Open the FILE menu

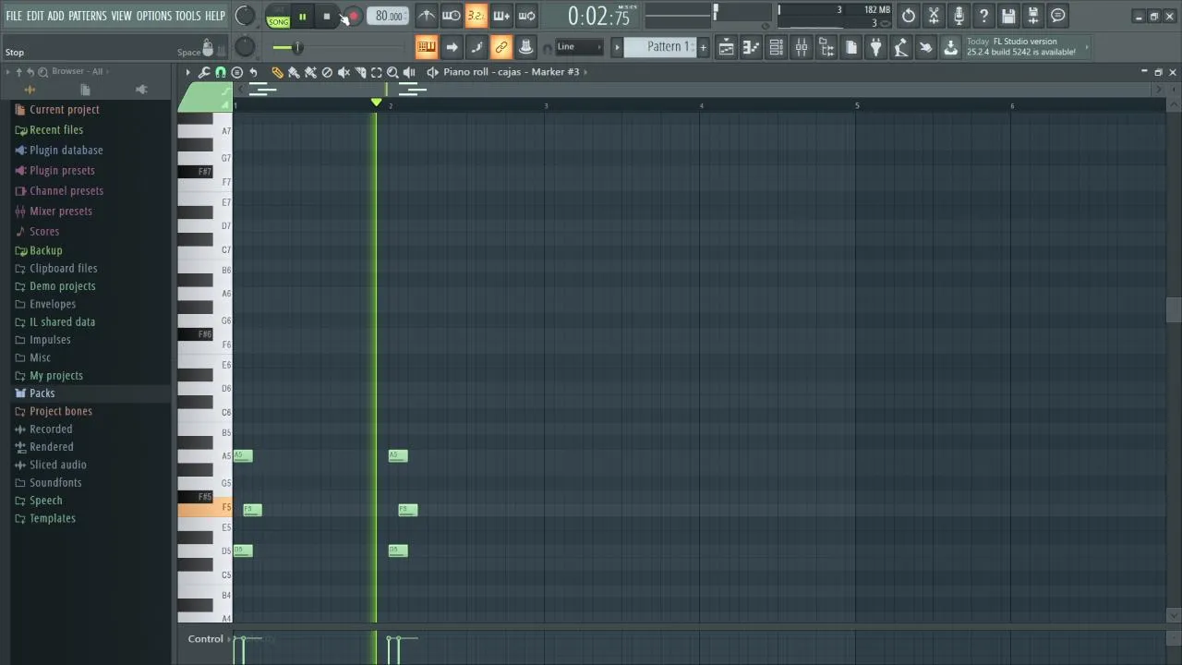pyautogui.click(x=14, y=16)
